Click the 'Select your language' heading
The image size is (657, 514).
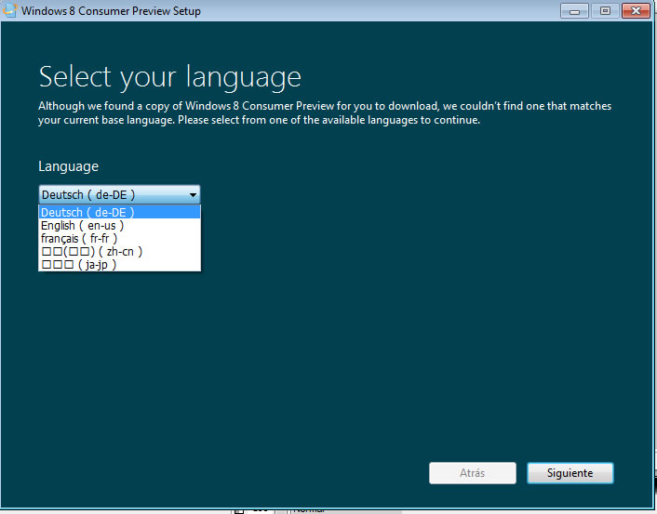(x=169, y=77)
